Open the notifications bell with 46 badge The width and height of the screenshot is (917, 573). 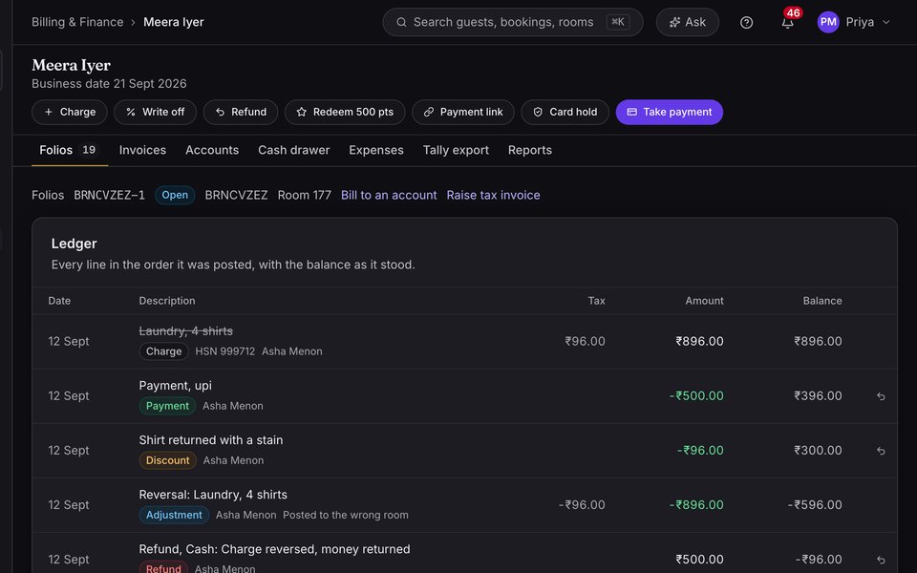[788, 22]
